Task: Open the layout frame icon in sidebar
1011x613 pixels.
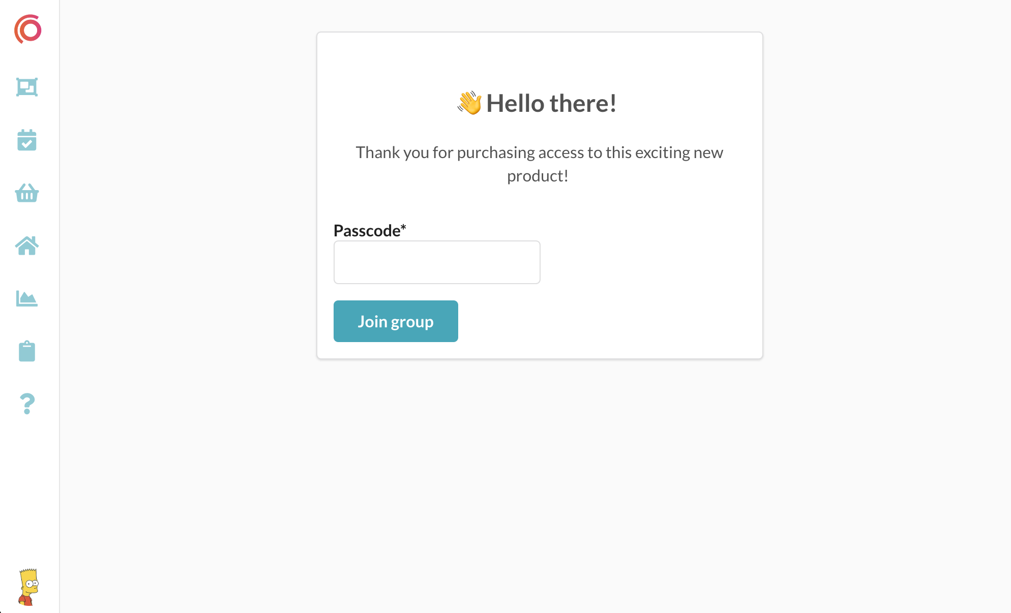Action: tap(27, 87)
